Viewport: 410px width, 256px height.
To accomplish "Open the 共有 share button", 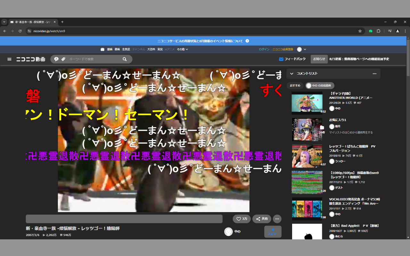I will 262,219.
